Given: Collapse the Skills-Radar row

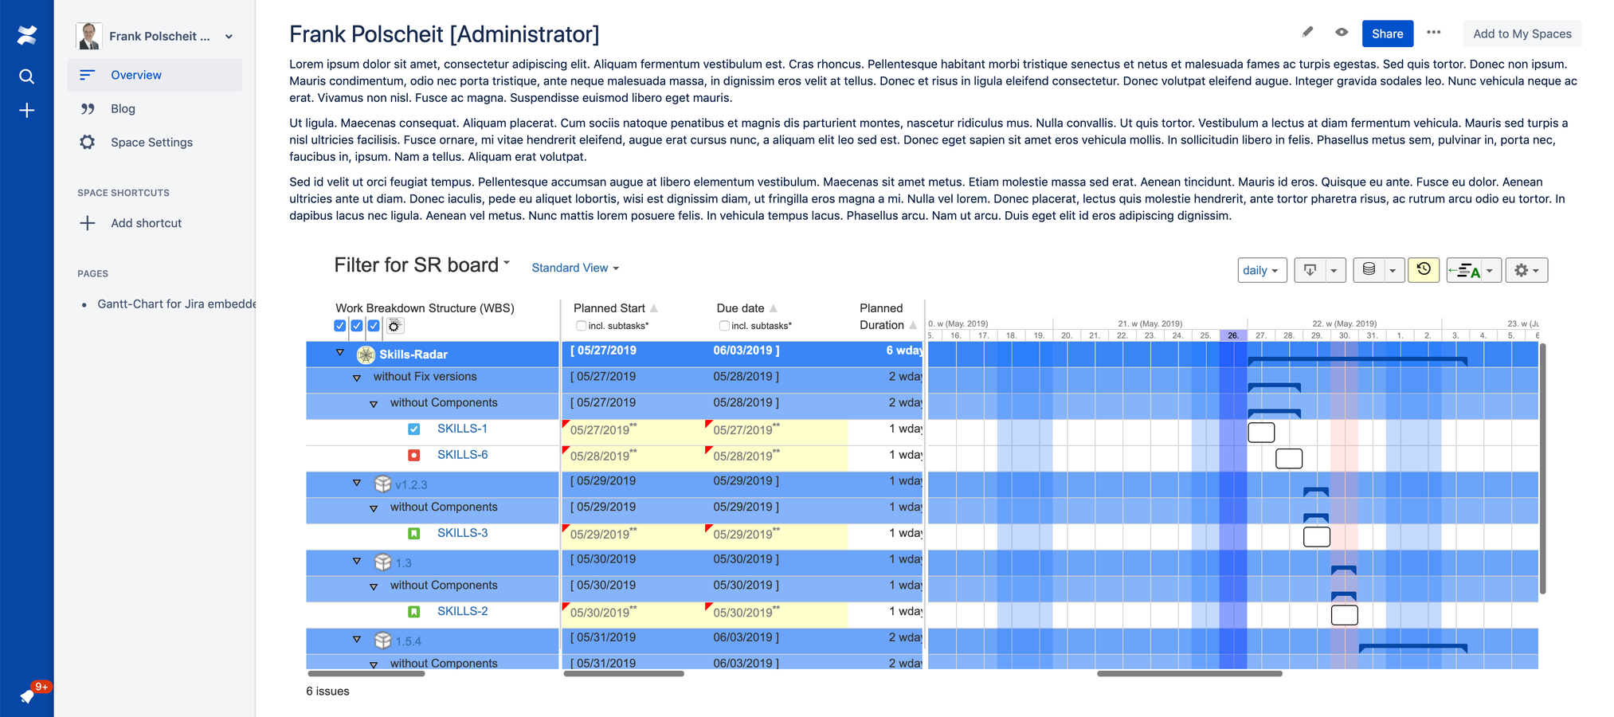Looking at the screenshot, I should click(340, 352).
